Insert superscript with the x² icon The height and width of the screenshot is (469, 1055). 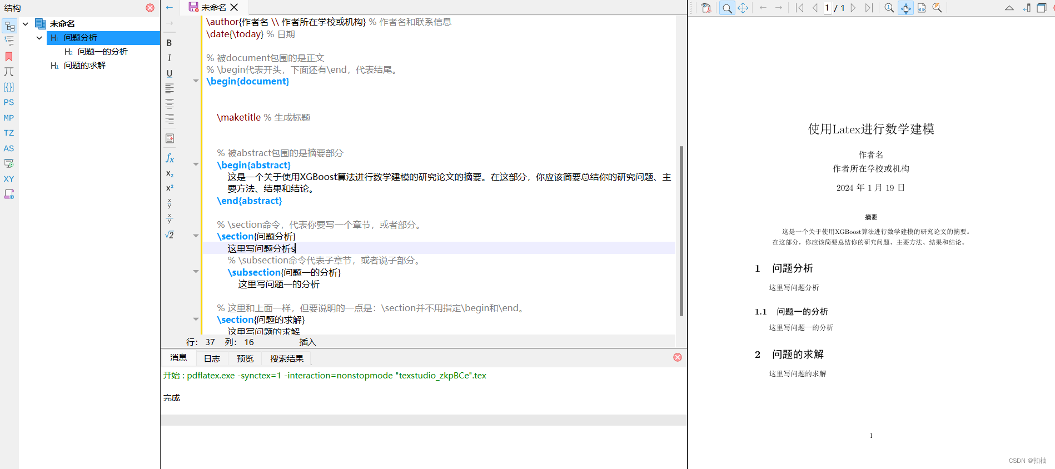coord(170,188)
